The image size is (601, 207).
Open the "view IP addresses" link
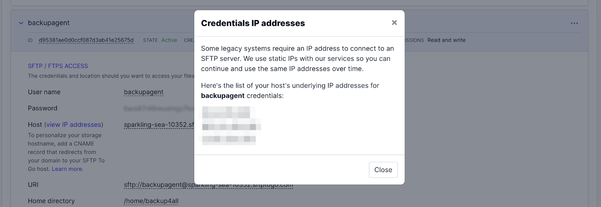[x=74, y=124]
